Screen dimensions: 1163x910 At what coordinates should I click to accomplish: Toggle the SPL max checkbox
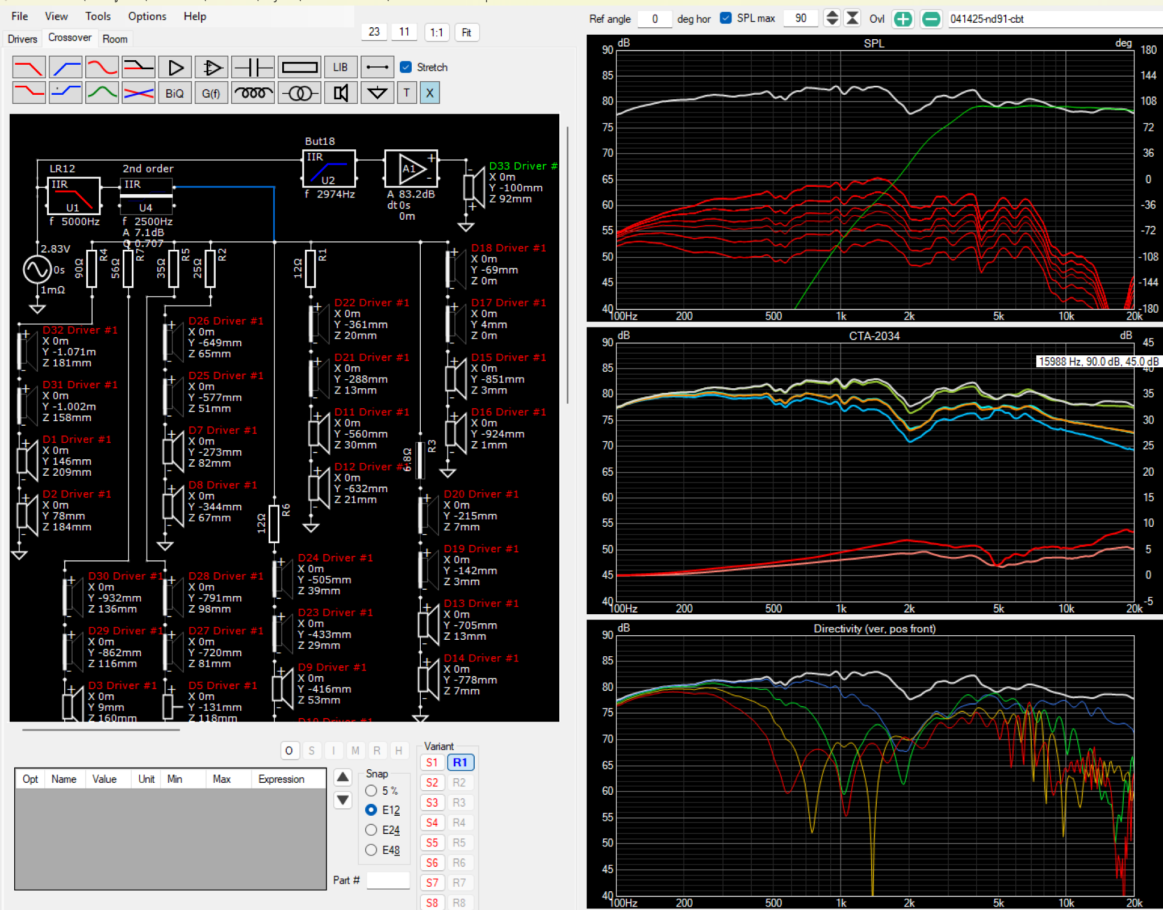(725, 18)
